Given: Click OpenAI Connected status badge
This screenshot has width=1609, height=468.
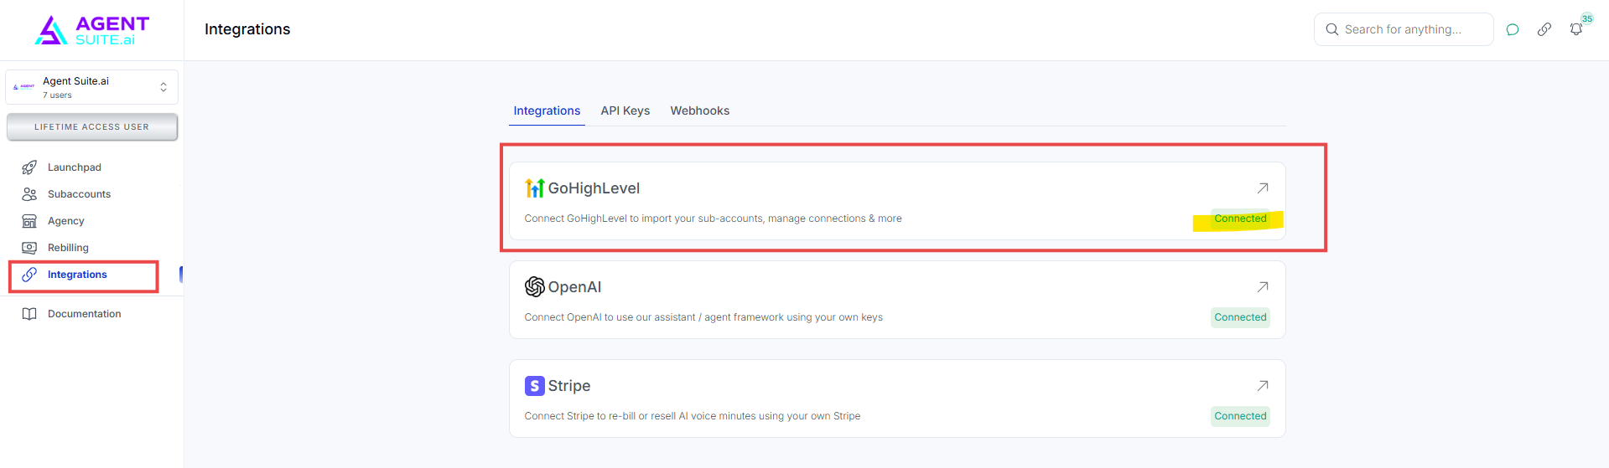Looking at the screenshot, I should (1240, 317).
